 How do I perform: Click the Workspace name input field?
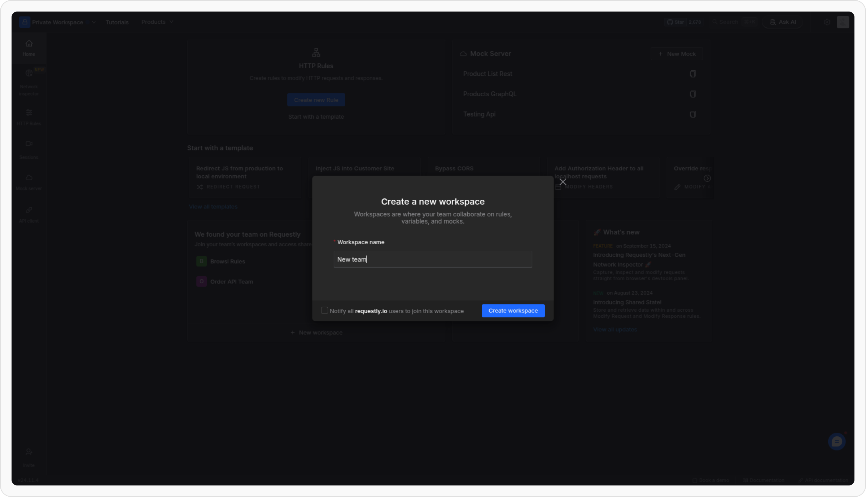pos(433,259)
